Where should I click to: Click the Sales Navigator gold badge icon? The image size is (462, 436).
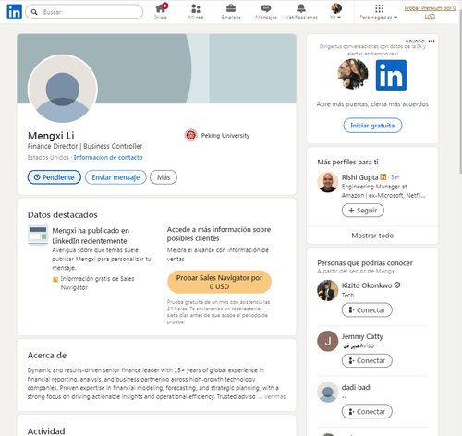tap(55, 279)
